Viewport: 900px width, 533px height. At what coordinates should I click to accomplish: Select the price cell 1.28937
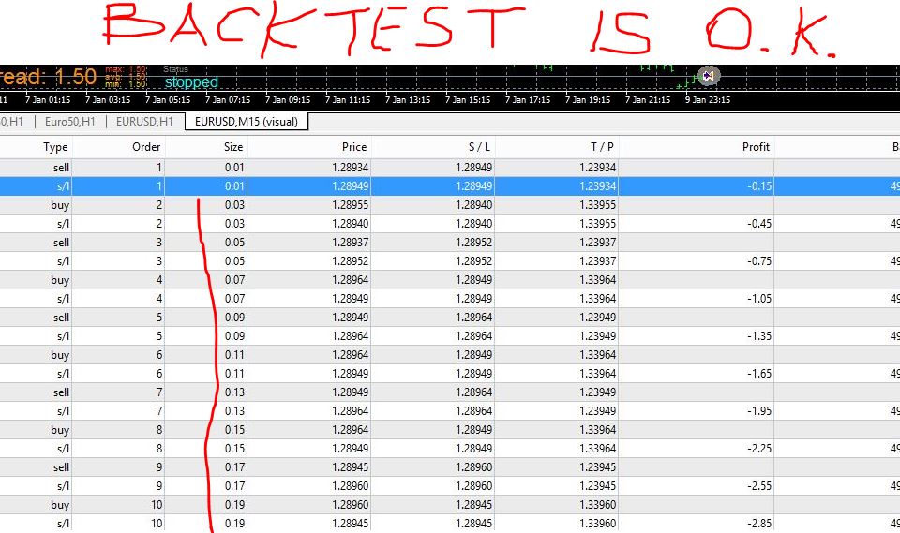click(350, 242)
